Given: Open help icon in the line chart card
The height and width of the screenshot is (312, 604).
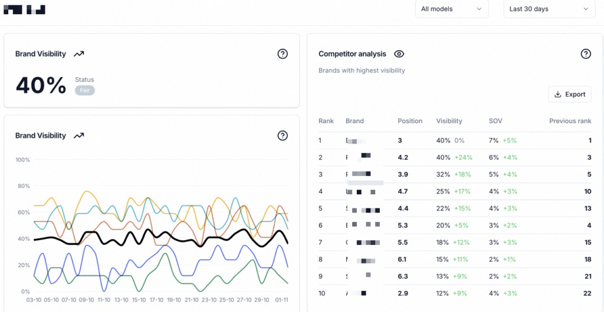Looking at the screenshot, I should (283, 136).
